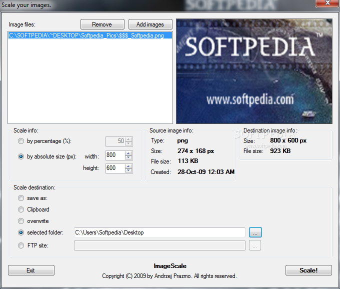Click the ImageScale title text
340x289 pixels.
(x=170, y=266)
